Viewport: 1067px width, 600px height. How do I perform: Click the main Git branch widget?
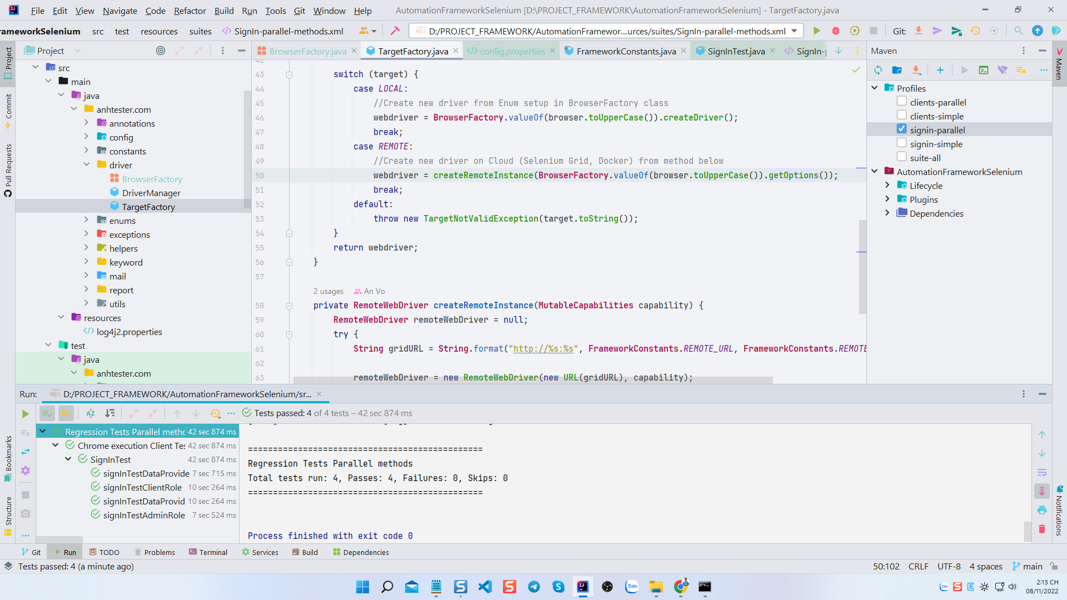pyautogui.click(x=1027, y=566)
